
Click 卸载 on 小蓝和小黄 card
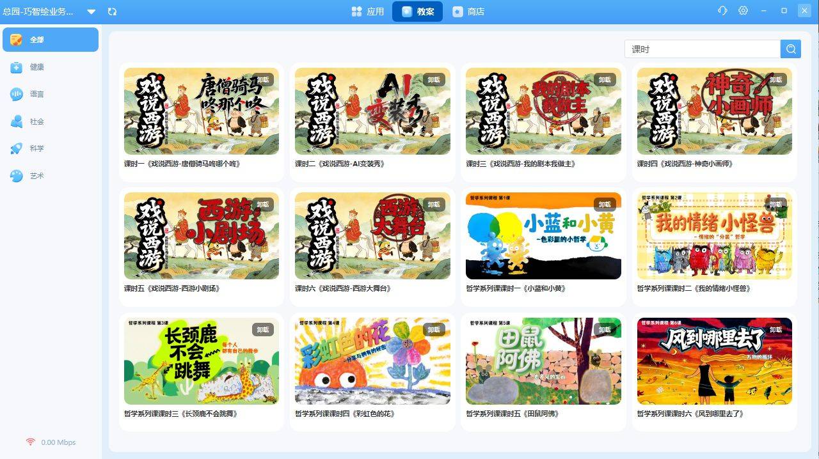point(605,205)
